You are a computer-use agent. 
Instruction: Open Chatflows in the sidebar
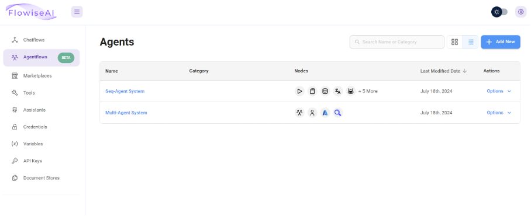(42, 40)
